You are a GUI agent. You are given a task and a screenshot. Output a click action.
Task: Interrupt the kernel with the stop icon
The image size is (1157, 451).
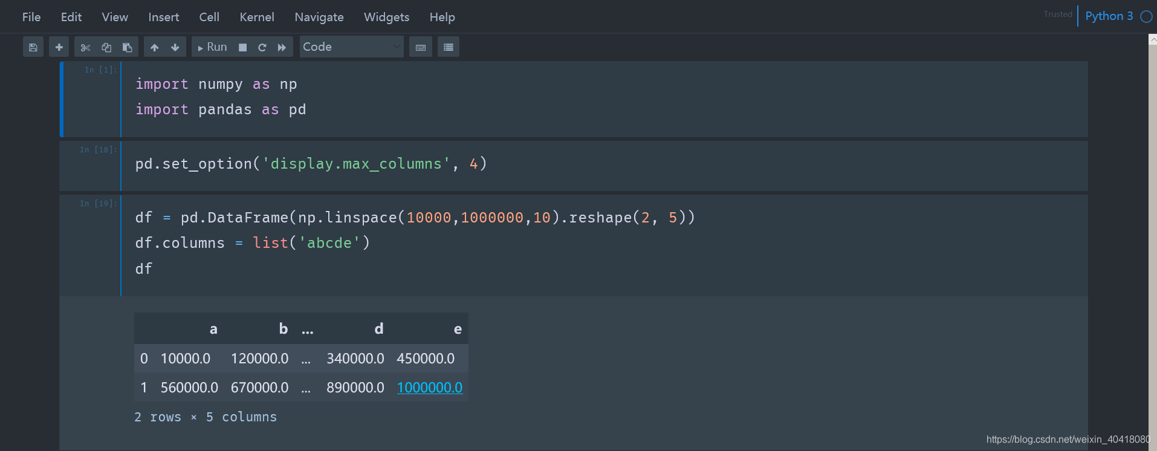tap(242, 47)
